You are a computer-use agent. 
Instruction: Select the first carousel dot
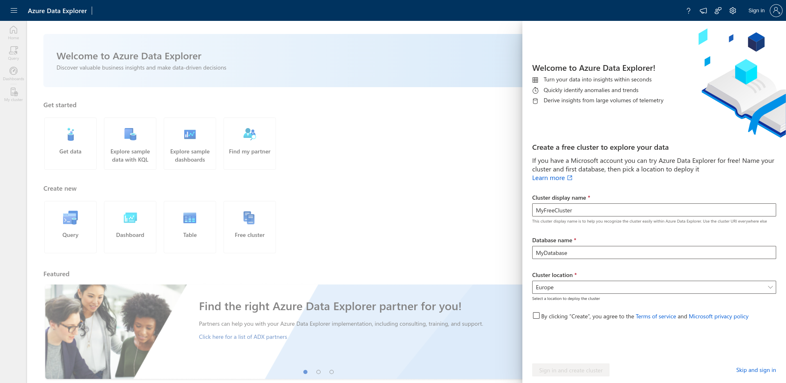click(x=305, y=372)
